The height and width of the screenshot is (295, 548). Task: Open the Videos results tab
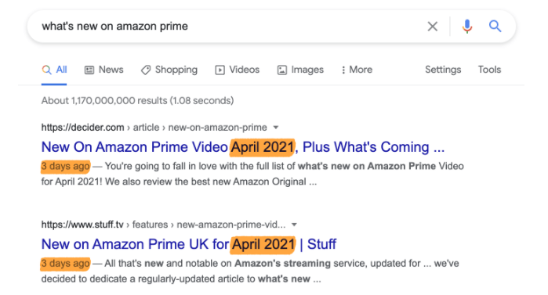[x=238, y=70]
